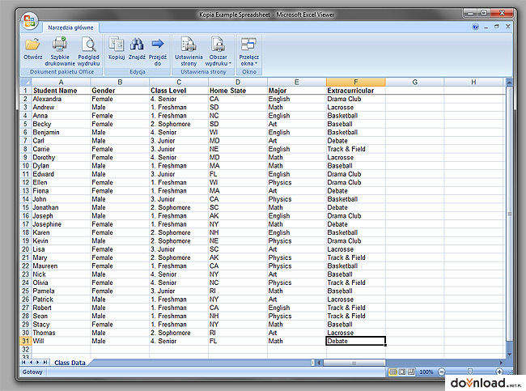Screen dimensions: 526x391
Task: Select column A header
Action: click(x=61, y=83)
